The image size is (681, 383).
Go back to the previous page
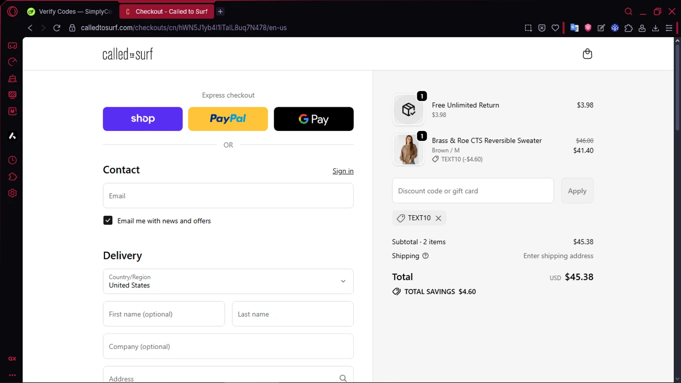pos(30,28)
